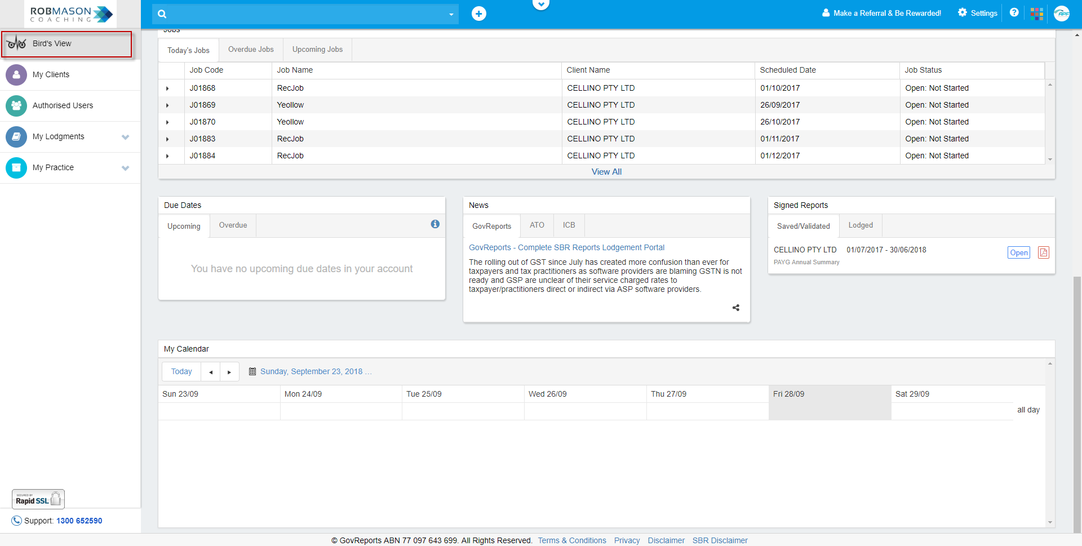
Task: Click the round plus add button
Action: (479, 14)
